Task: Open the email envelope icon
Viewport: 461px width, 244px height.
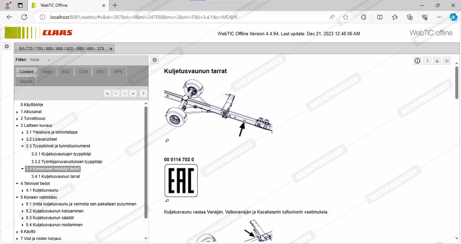Action: [x=447, y=61]
